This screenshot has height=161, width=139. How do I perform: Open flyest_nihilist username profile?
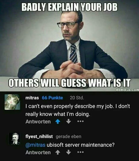(x=39, y=137)
